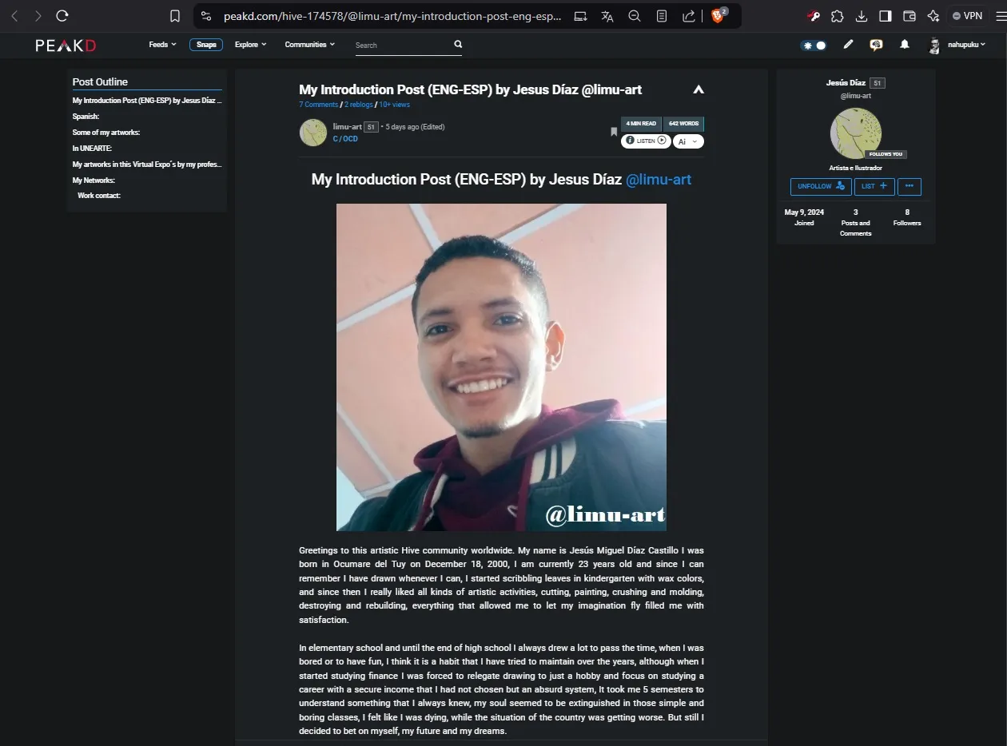Focus the PeakD search field
Image resolution: width=1007 pixels, height=746 pixels.
(402, 46)
